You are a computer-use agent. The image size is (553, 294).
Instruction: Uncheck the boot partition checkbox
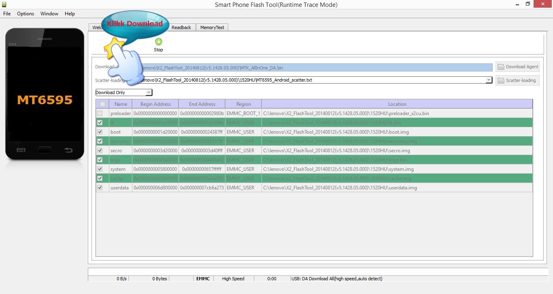pos(100,132)
